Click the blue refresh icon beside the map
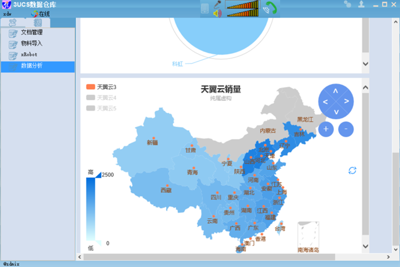The height and width of the screenshot is (267, 400). [353, 170]
